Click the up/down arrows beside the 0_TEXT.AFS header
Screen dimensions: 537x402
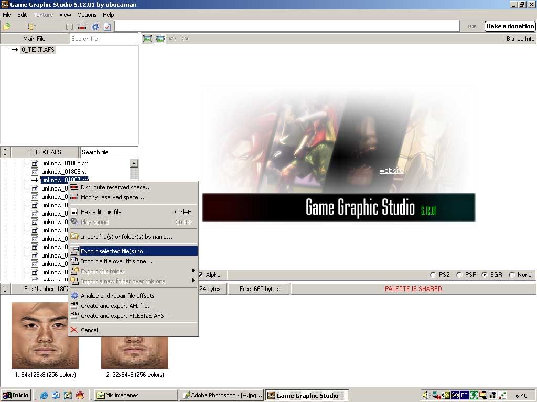pyautogui.click(x=5, y=152)
